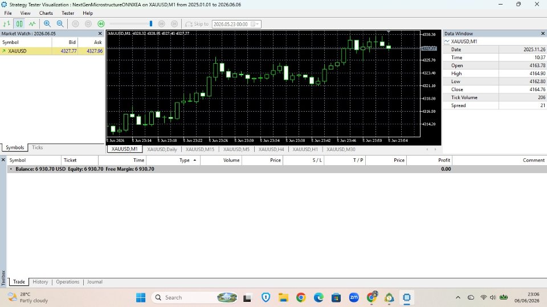Screen dimensions: 547x307
Task: Click the XAUUSD Bid value 4327.77
Action: (x=69, y=51)
